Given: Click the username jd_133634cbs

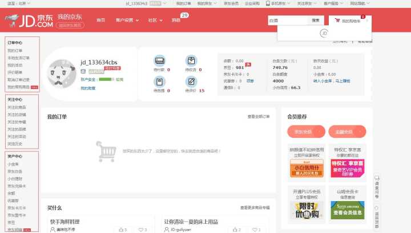Looking at the screenshot, I should tap(99, 62).
